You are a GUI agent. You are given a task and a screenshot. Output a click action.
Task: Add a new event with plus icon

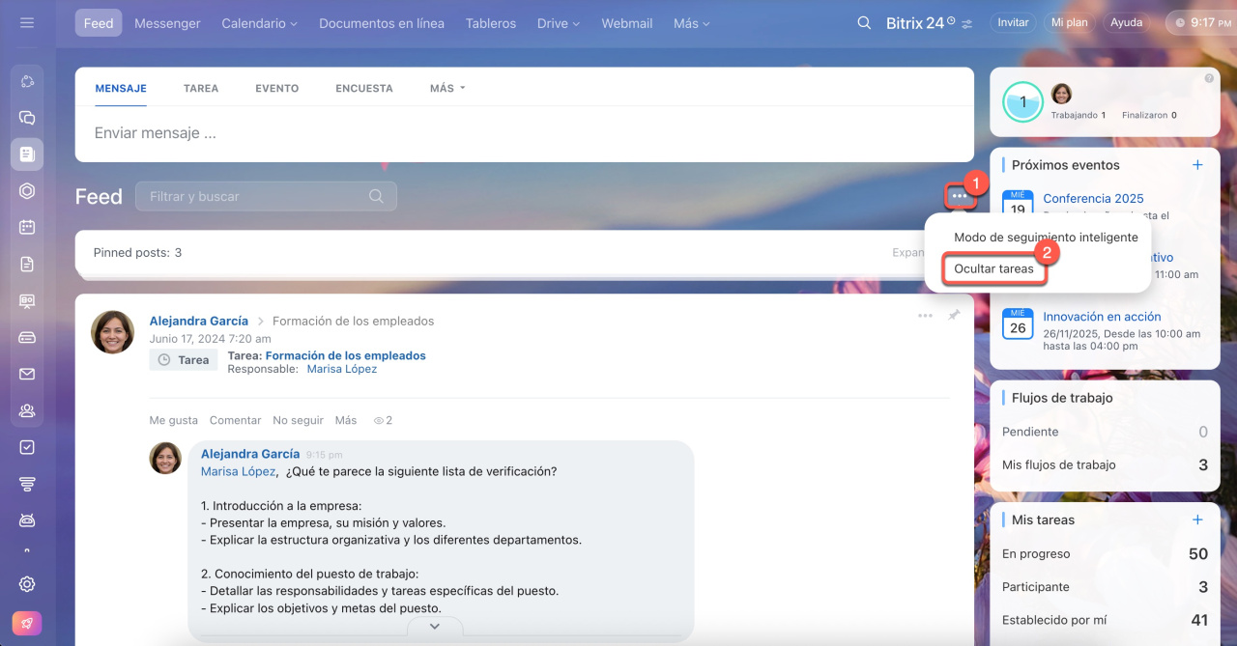pos(1197,165)
